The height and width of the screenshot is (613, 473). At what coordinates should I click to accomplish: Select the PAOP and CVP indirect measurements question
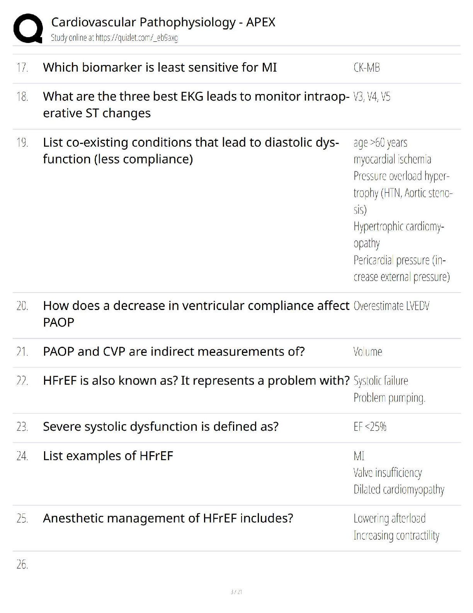click(174, 351)
